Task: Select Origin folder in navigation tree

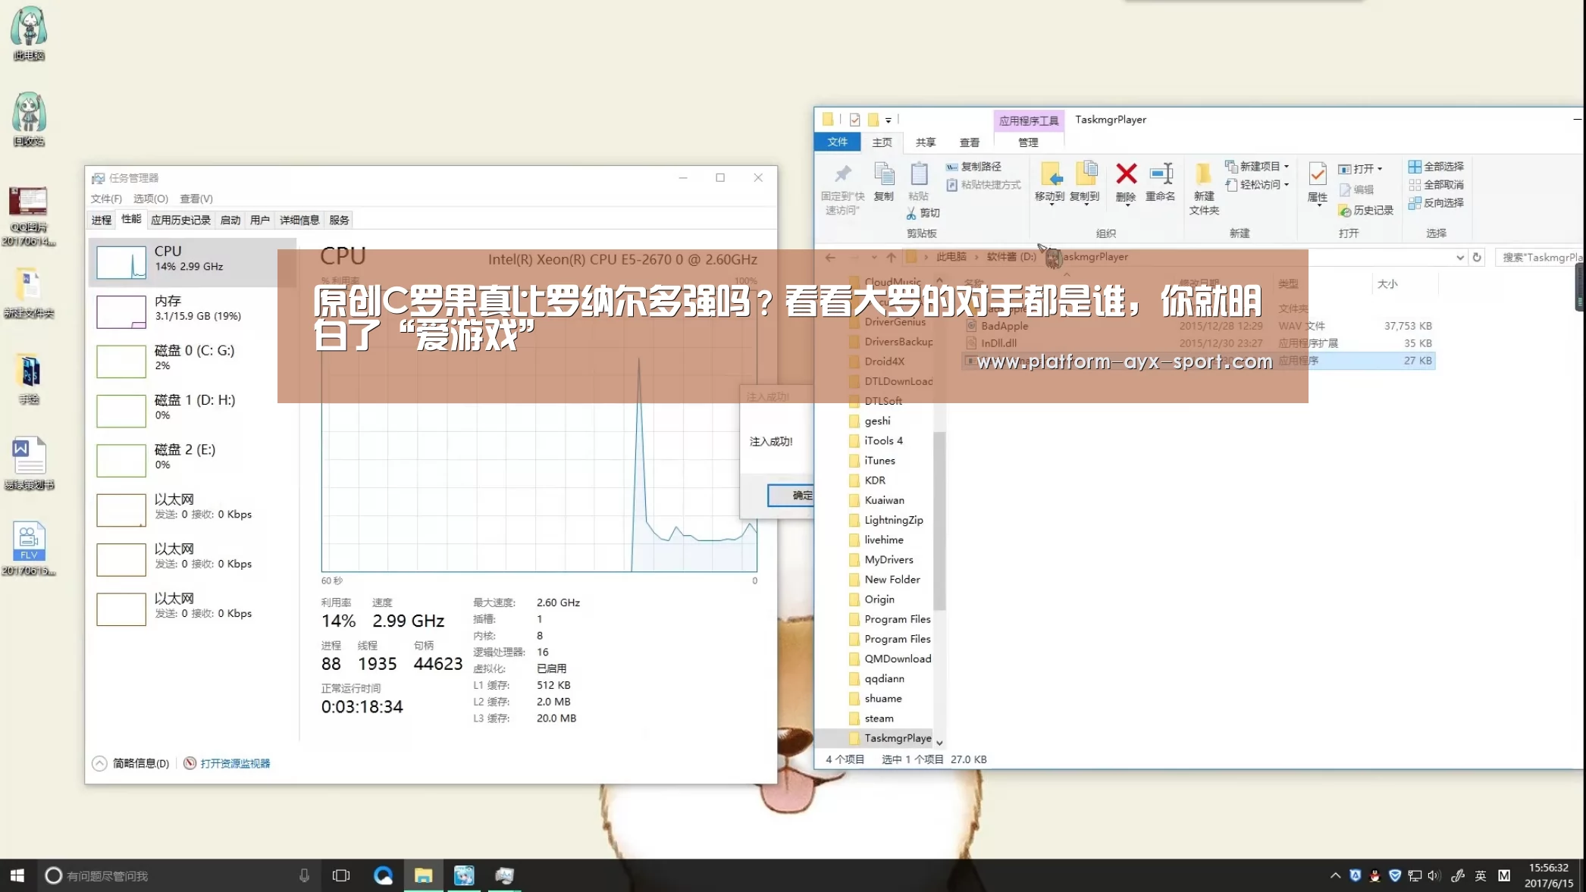Action: click(x=873, y=599)
